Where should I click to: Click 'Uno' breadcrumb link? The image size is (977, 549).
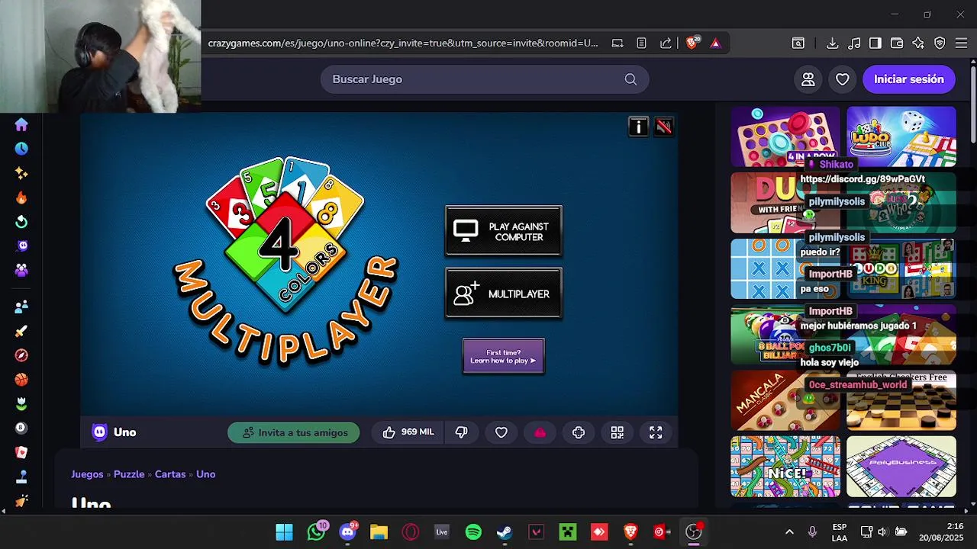[x=205, y=474]
